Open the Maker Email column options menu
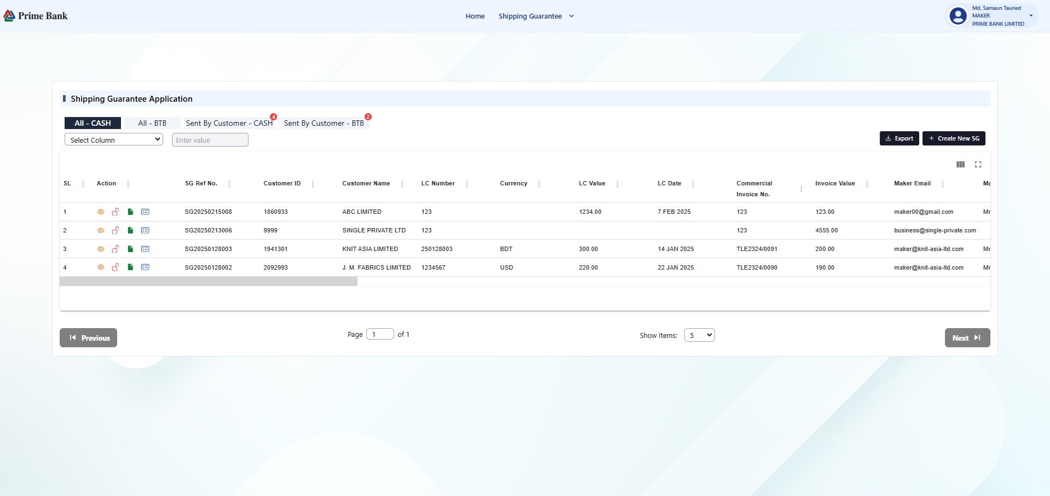This screenshot has width=1050, height=496. pos(943,184)
